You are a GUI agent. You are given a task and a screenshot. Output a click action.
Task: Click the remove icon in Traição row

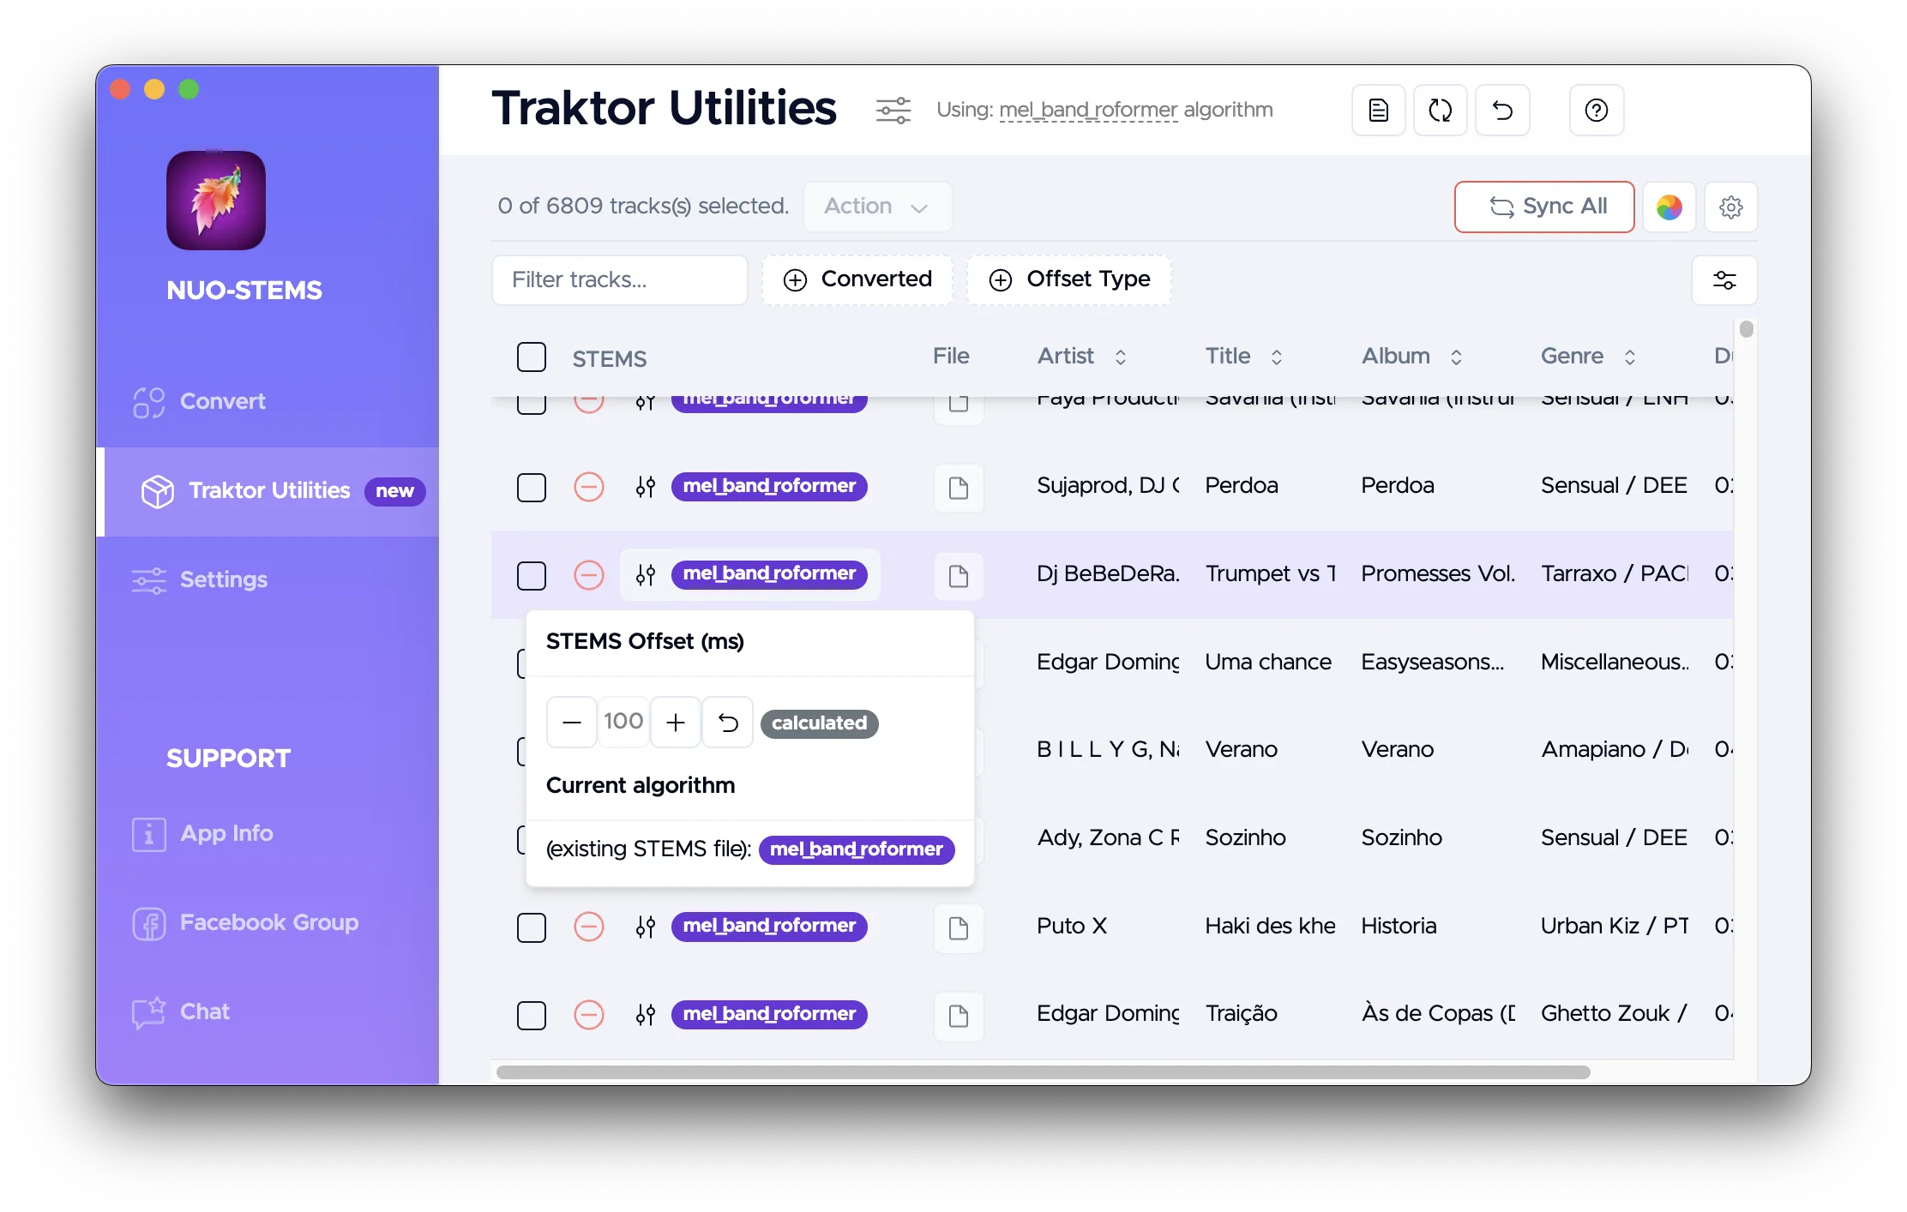click(589, 1015)
